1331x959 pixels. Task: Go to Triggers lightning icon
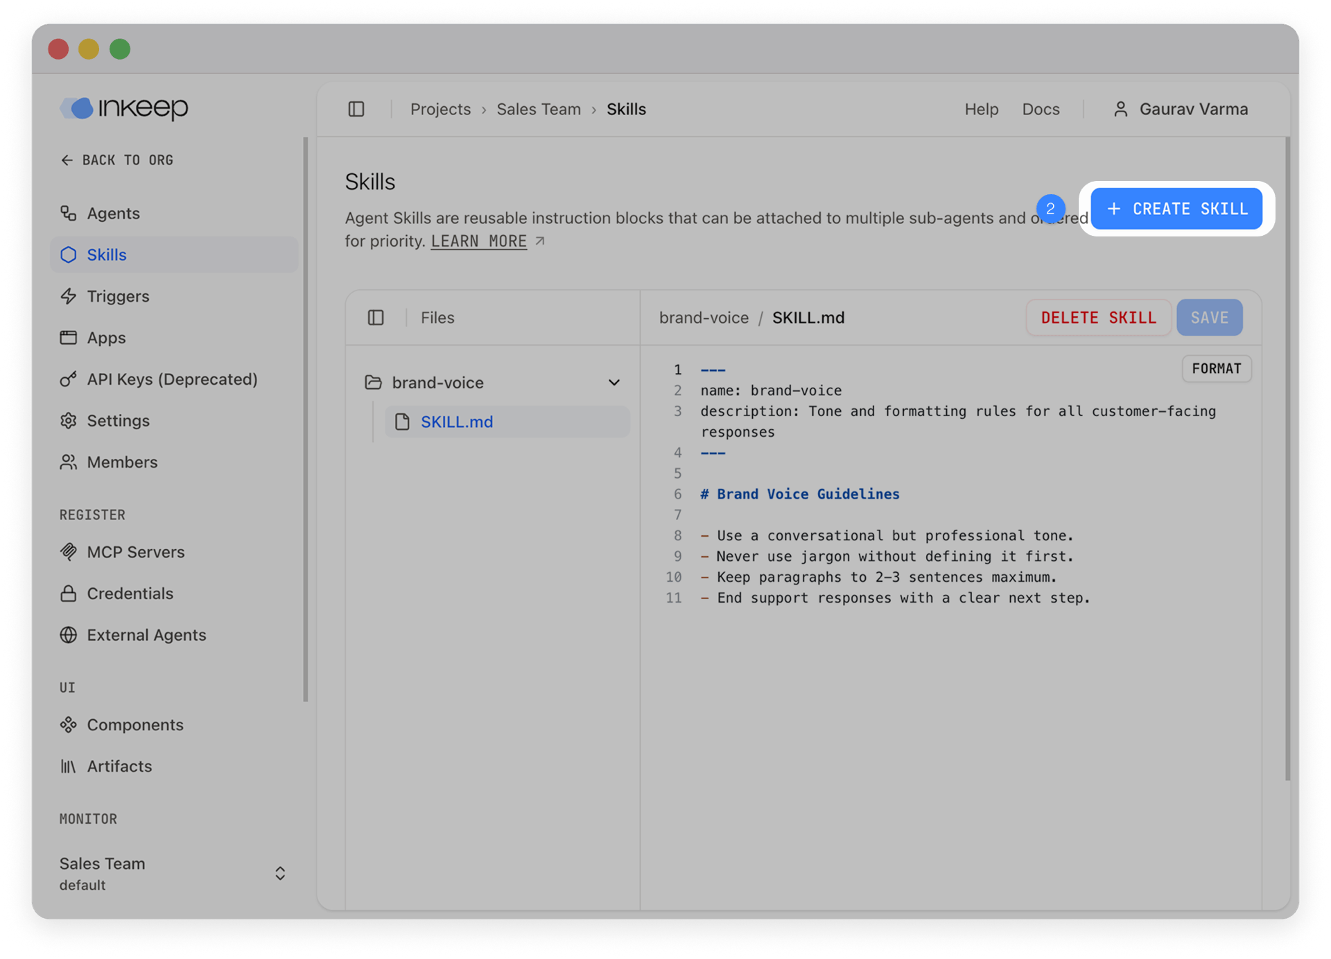click(69, 296)
